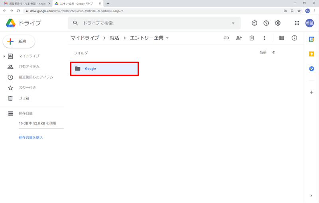
Task: Open the offline ready status icon
Action: point(254,23)
